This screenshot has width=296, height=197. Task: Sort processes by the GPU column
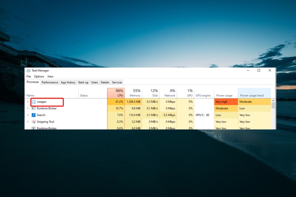pos(185,93)
